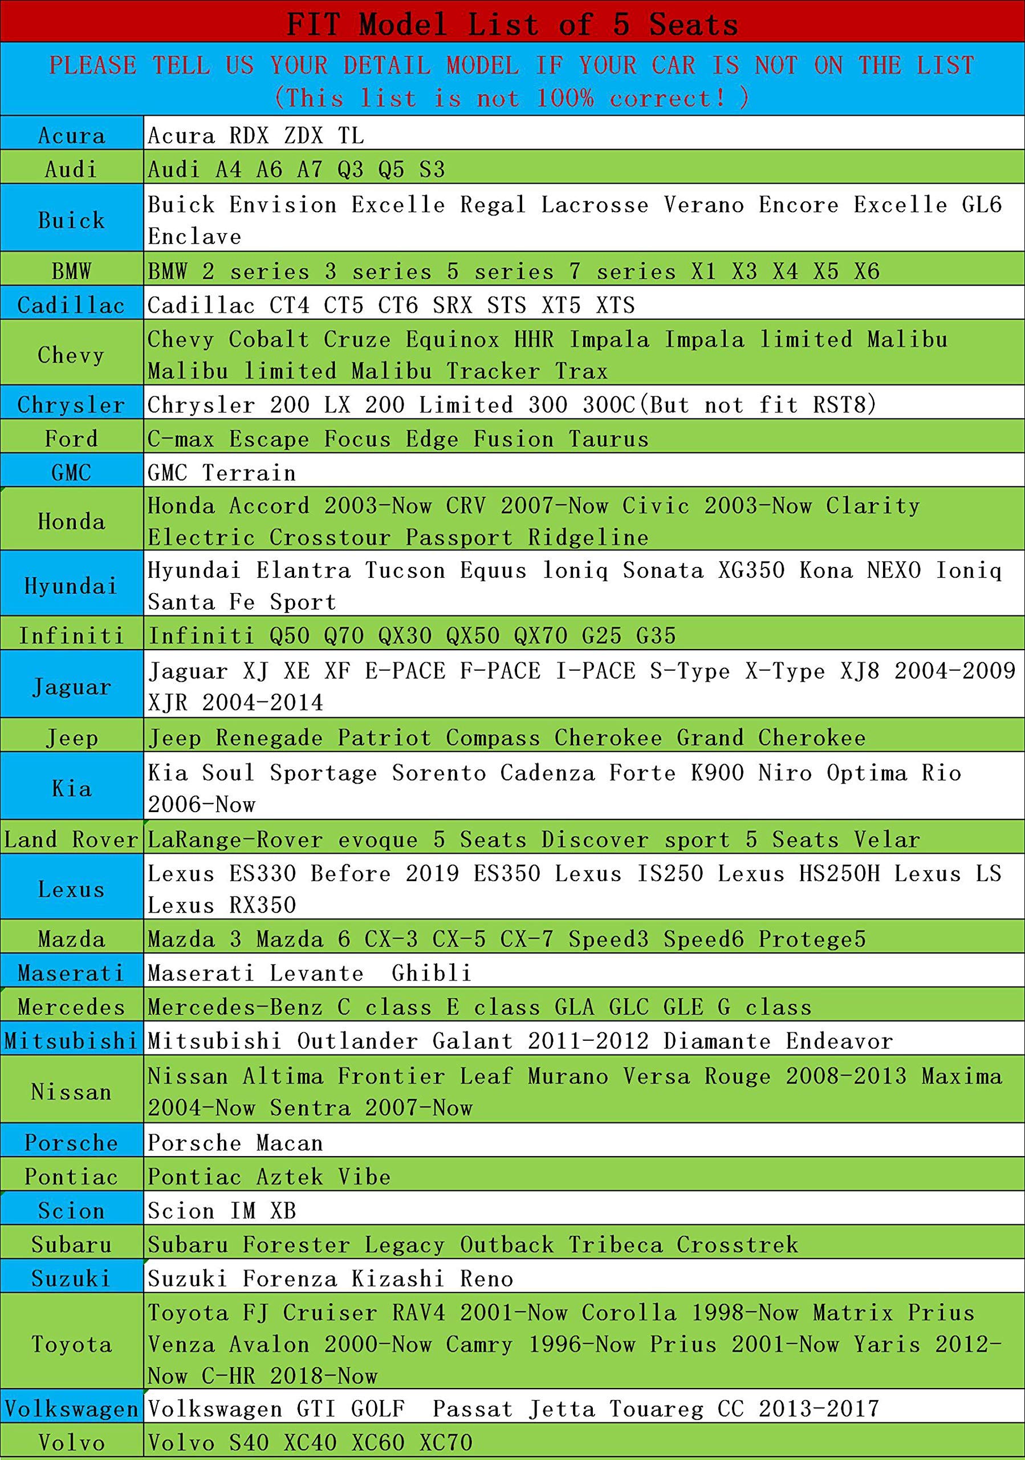Click 'C-max Escape Focus Edge Fusion Taurus' cell
Image resolution: width=1025 pixels, height=1460 pixels.
(584, 436)
